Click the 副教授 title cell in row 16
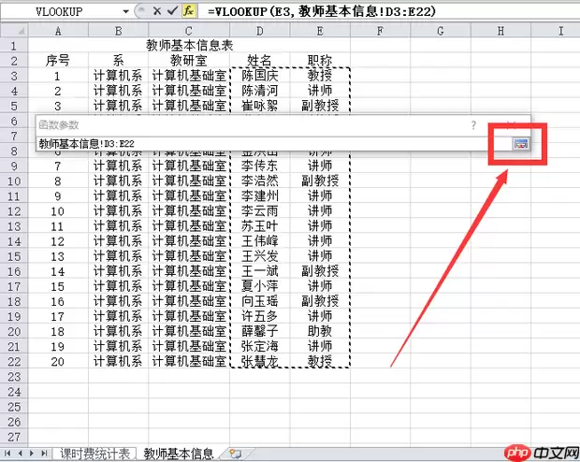Screen dimensions: 580x462 click(x=320, y=271)
